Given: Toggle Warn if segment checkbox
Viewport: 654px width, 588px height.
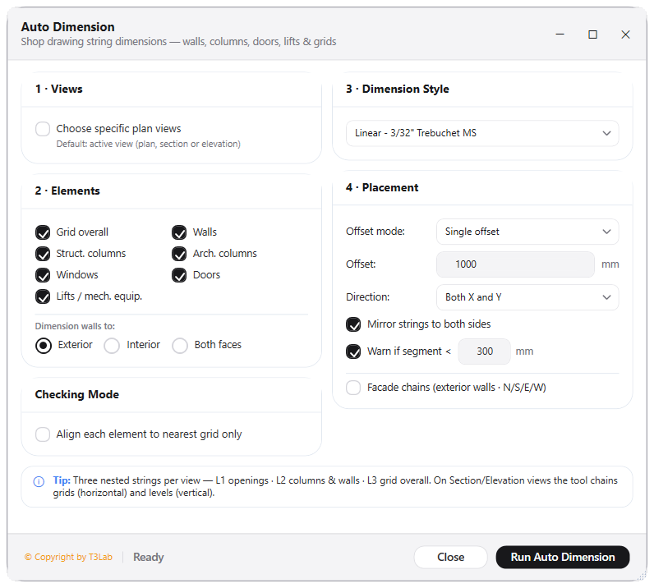Looking at the screenshot, I should [x=353, y=351].
